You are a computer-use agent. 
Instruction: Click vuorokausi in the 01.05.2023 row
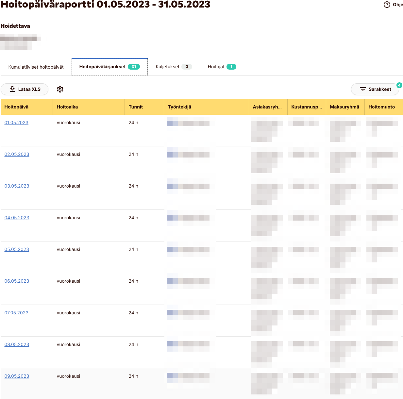(x=68, y=123)
